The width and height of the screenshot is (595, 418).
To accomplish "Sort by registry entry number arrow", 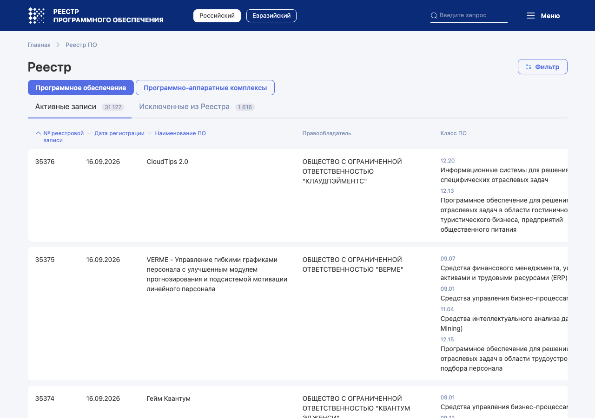I will 38,133.
